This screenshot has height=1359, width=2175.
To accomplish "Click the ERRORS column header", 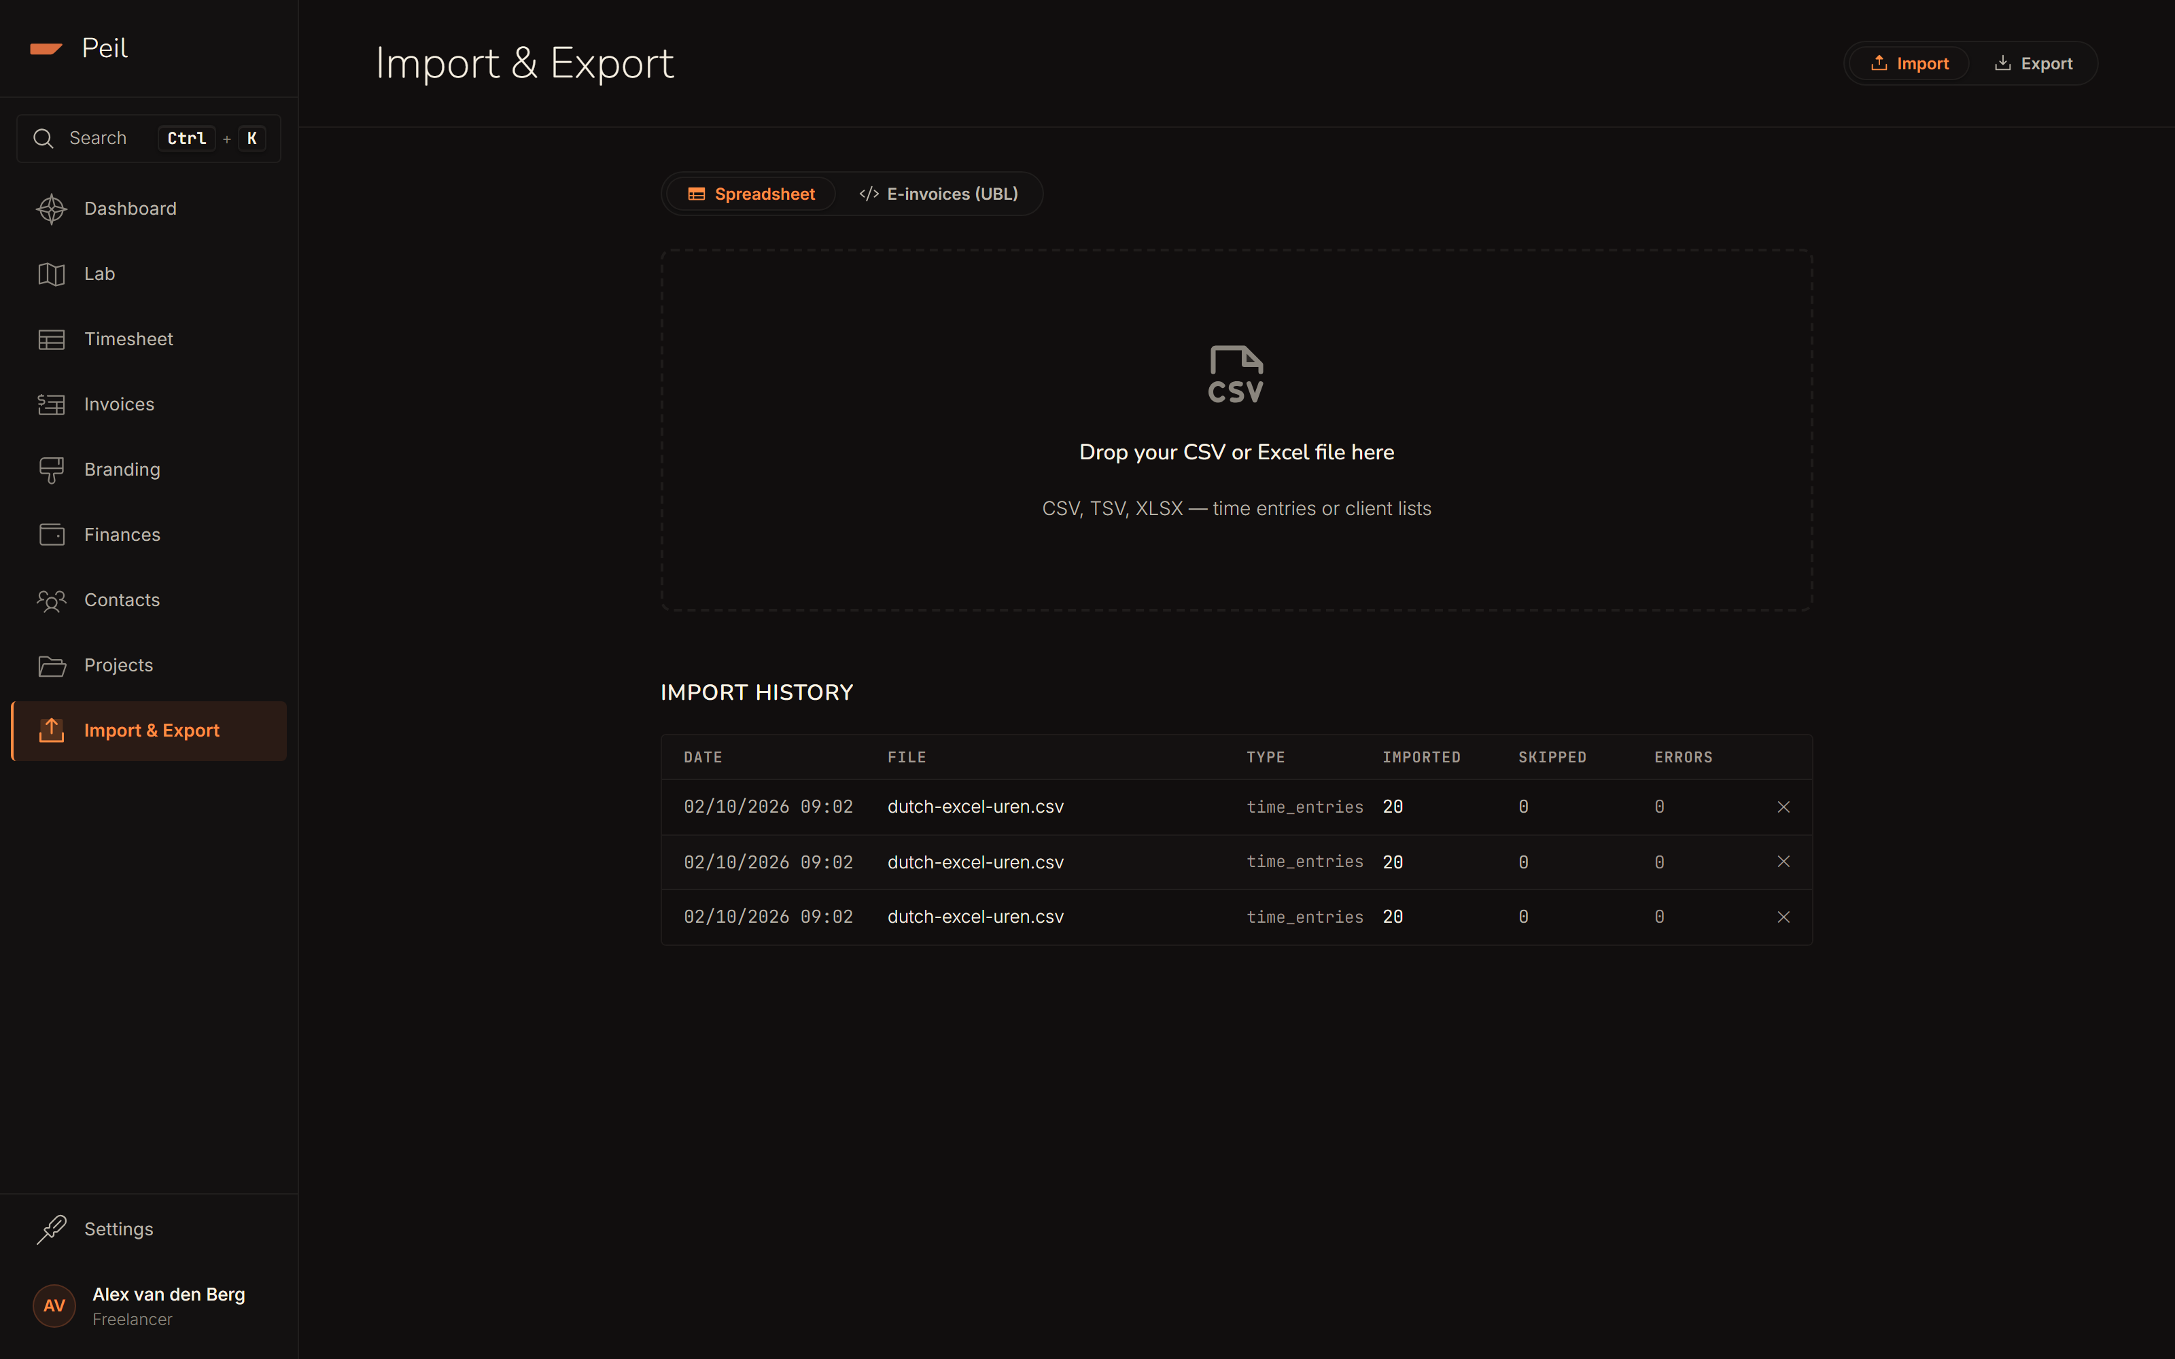I will point(1684,758).
